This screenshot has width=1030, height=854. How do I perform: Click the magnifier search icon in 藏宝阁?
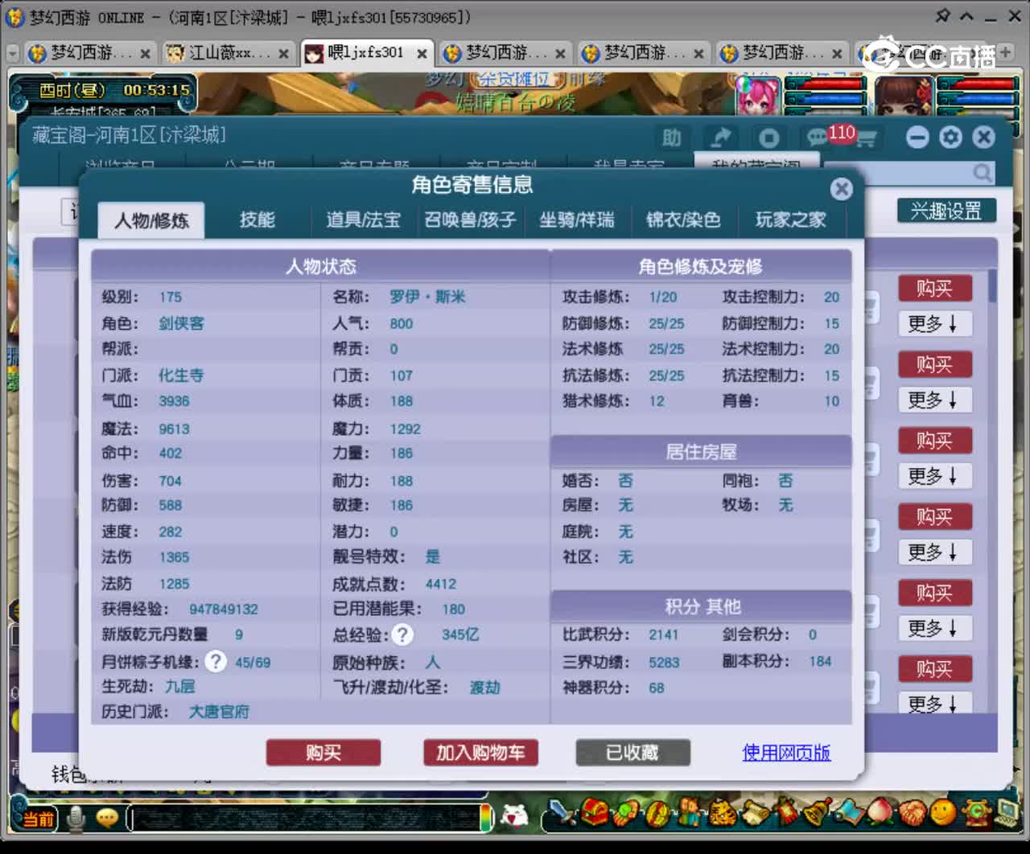(983, 172)
